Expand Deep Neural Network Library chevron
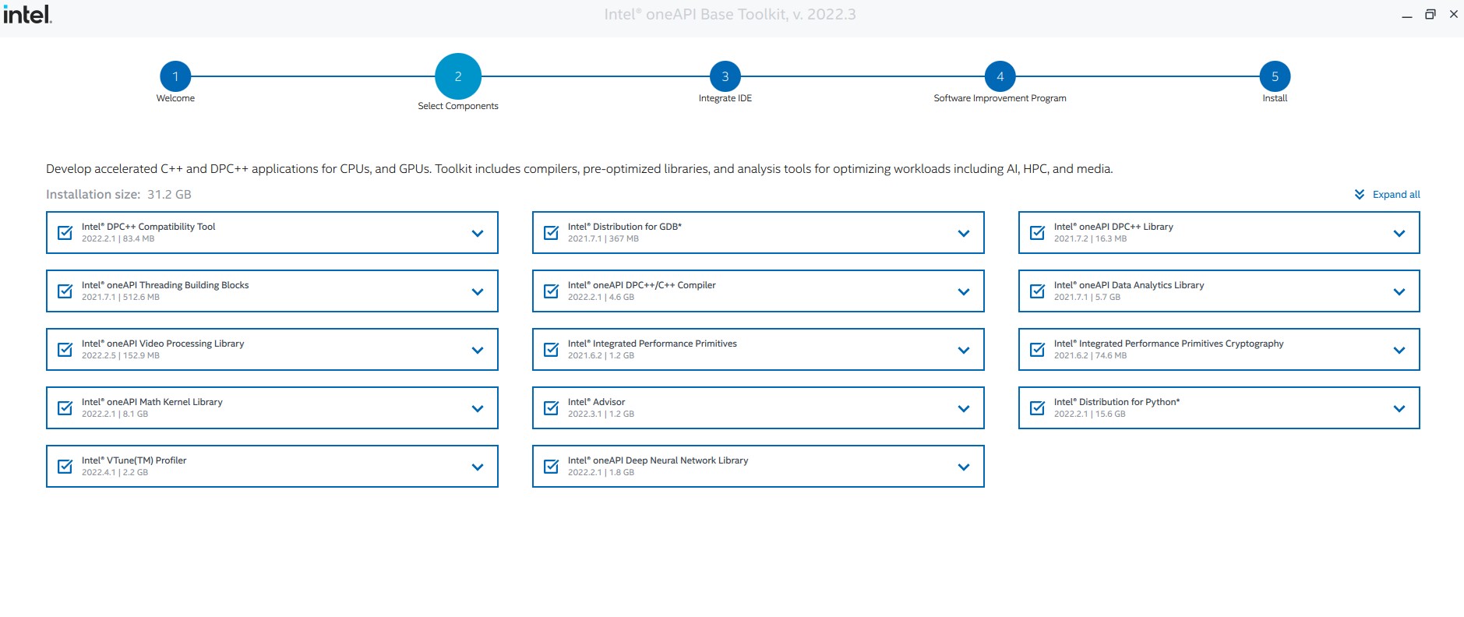1464x617 pixels. pos(964,467)
